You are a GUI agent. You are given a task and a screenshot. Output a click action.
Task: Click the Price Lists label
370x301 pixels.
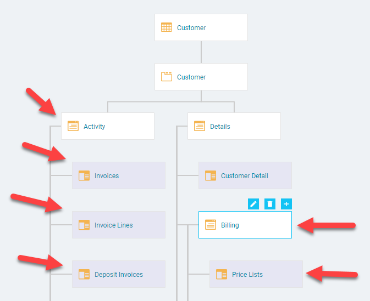tap(247, 274)
